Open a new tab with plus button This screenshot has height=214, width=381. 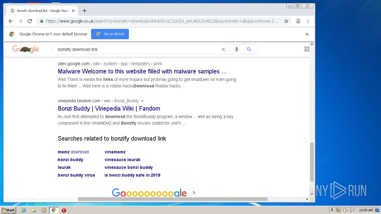pos(85,11)
